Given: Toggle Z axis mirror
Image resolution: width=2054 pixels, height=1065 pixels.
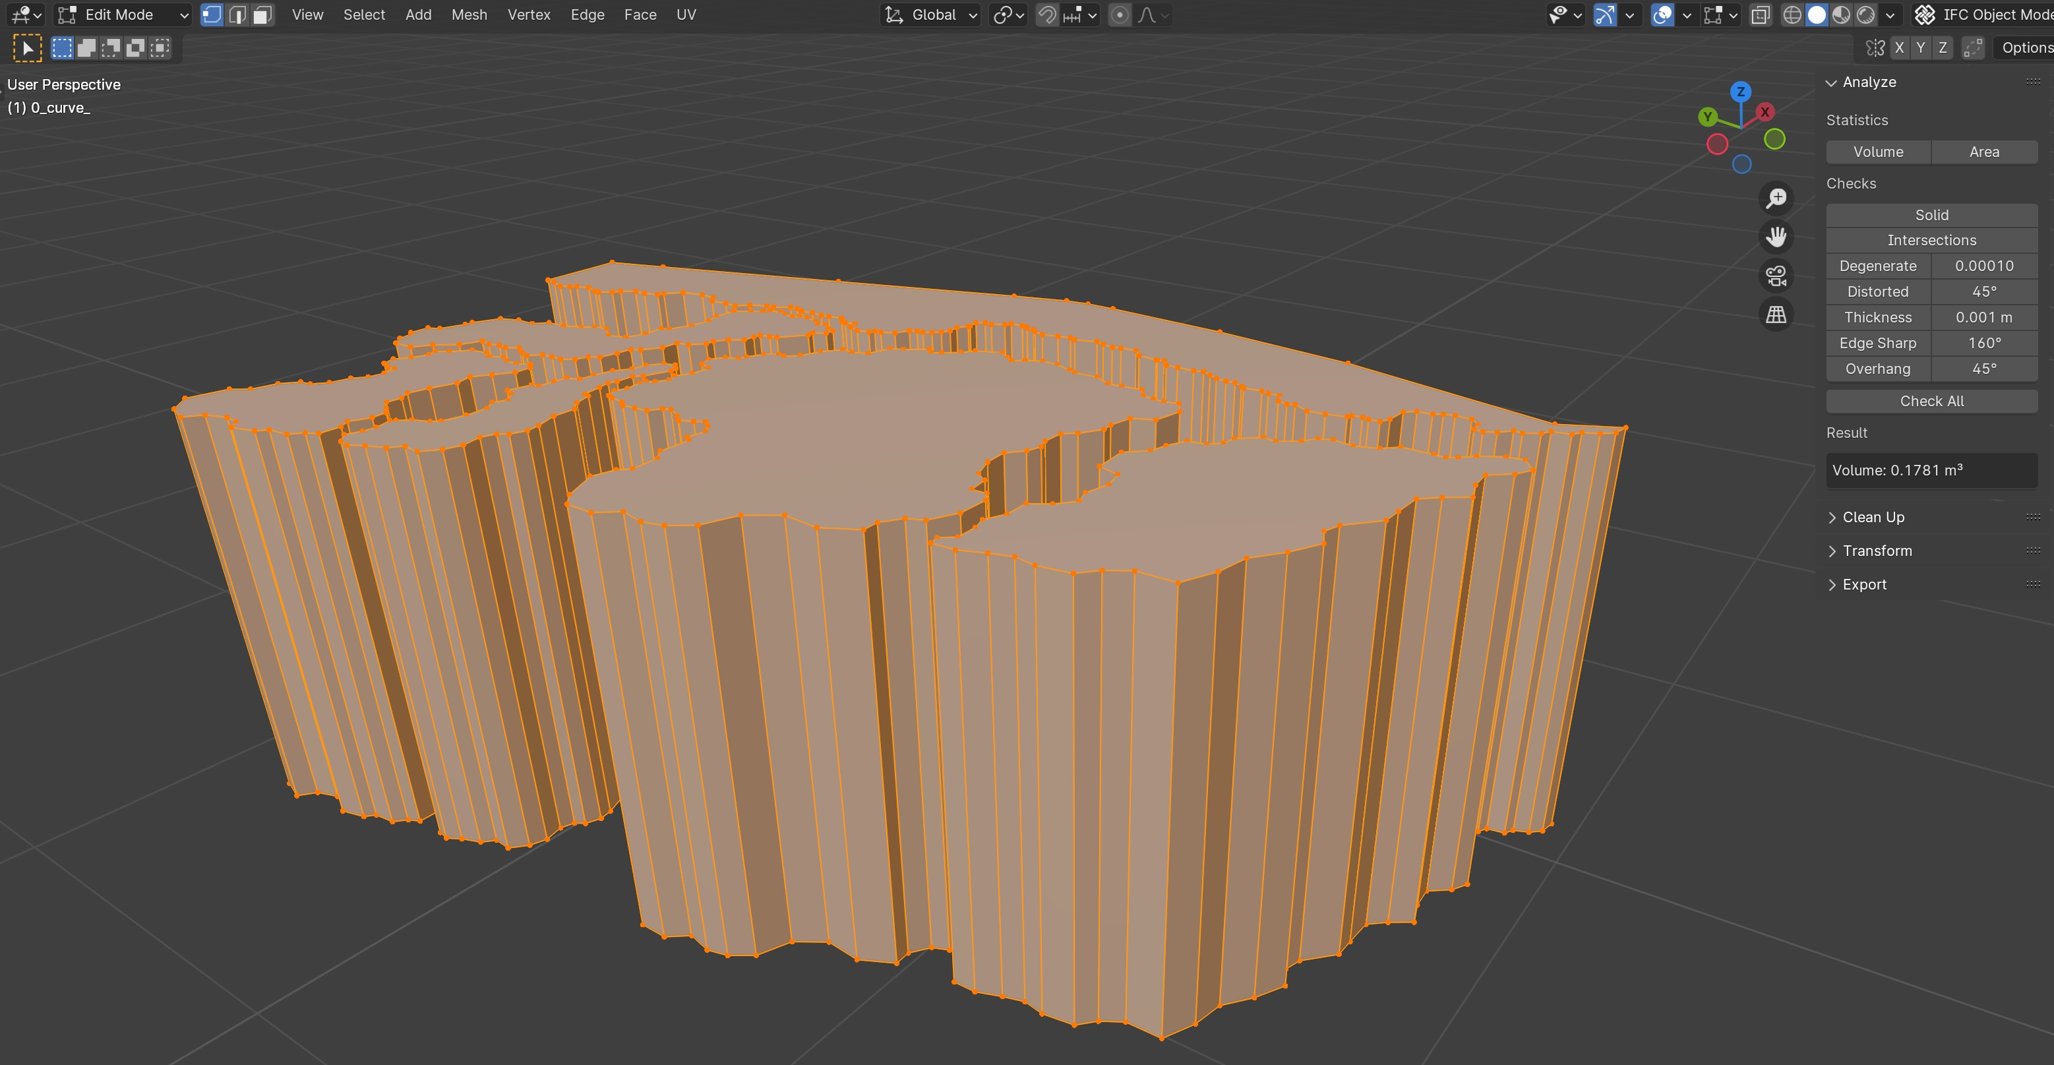Looking at the screenshot, I should tap(1943, 48).
